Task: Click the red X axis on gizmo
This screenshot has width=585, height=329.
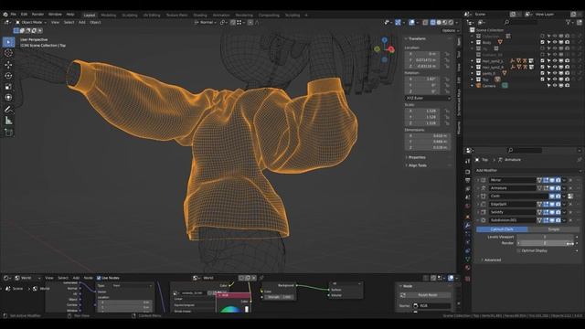Action: click(x=391, y=48)
